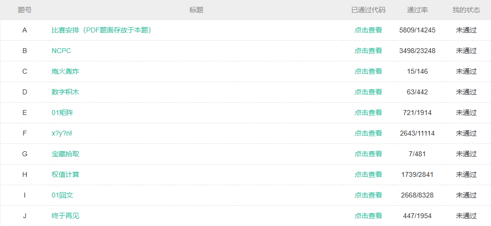The height and width of the screenshot is (226, 491).
Task: Open problem 炮火轰炸
Action: click(x=65, y=71)
